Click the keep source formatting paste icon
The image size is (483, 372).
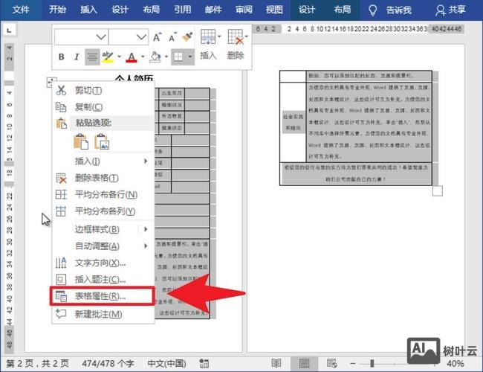point(81,141)
